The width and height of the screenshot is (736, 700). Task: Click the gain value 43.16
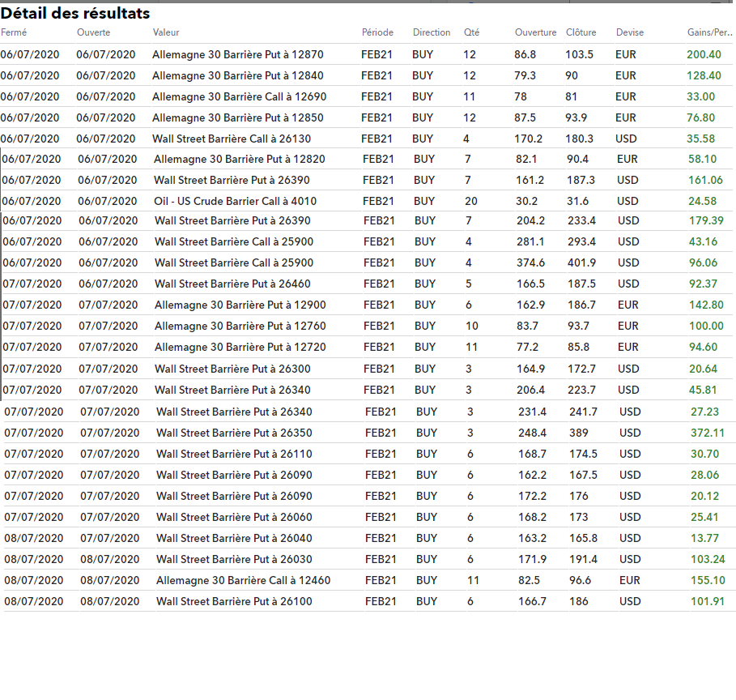pos(703,242)
